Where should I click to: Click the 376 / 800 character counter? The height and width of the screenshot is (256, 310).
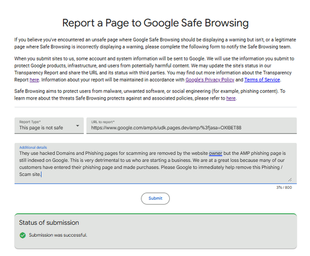tap(284, 187)
